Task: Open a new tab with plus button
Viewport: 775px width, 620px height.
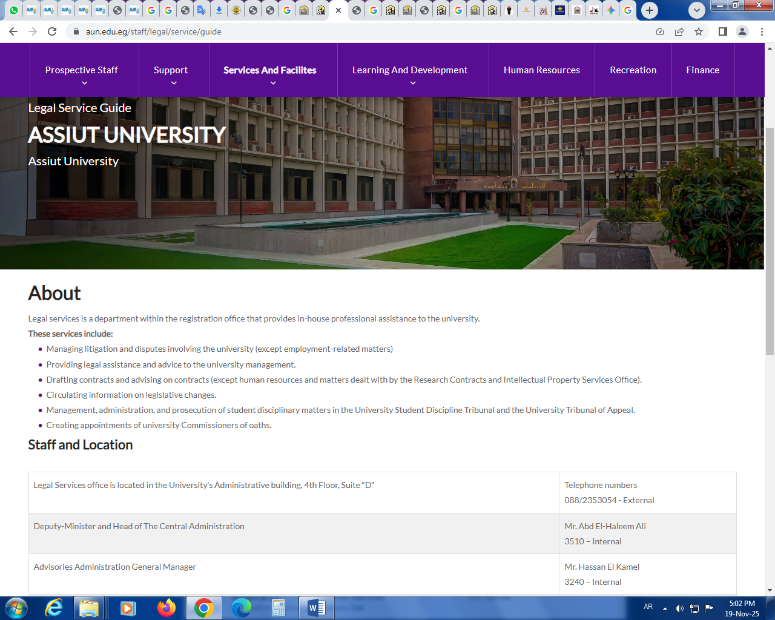Action: pos(650,10)
